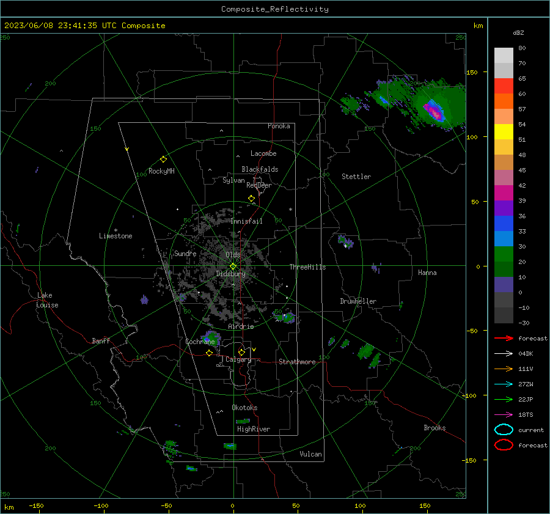This screenshot has width=550, height=514.
Task: Click the yellow diamond marker below RedDeer
Action: click(252, 199)
